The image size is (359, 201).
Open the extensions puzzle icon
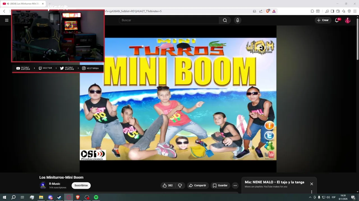[312, 11]
